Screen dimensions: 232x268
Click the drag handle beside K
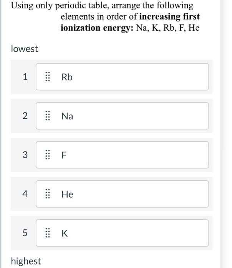(x=48, y=233)
